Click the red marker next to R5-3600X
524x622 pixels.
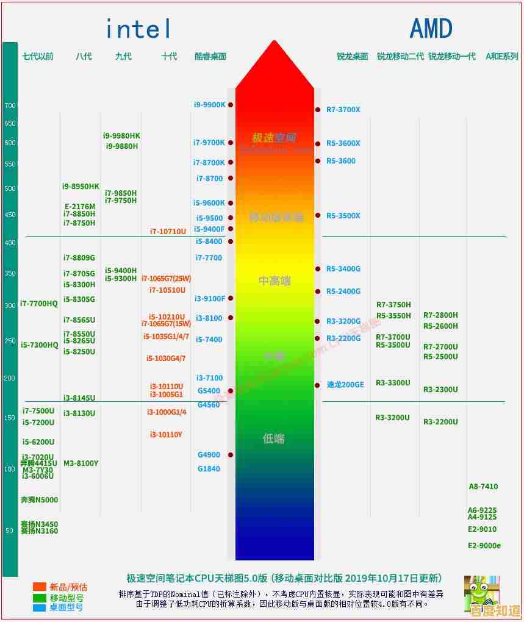[x=317, y=143]
